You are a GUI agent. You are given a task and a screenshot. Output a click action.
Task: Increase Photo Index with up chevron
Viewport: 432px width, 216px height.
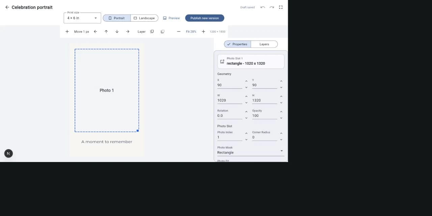click(246, 133)
